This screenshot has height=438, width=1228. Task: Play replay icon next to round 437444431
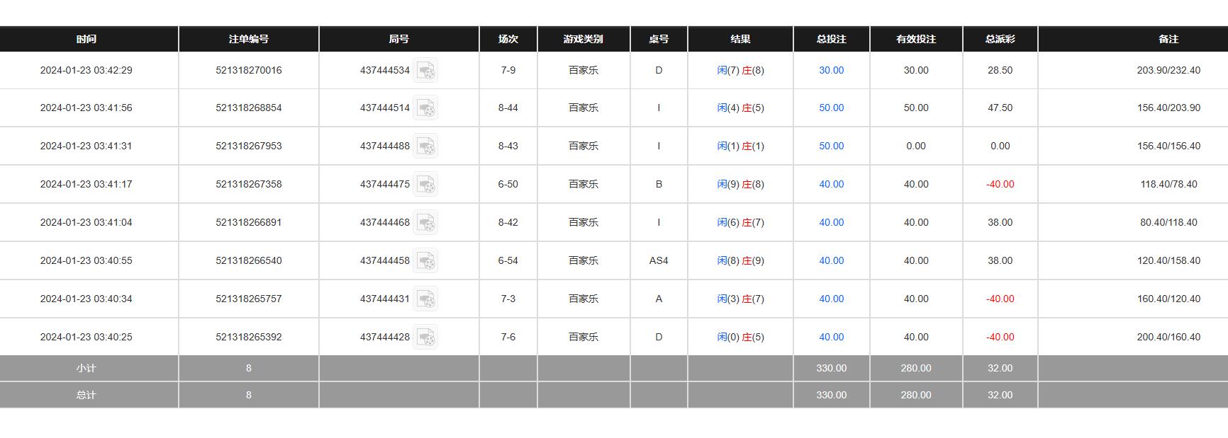pyautogui.click(x=425, y=299)
